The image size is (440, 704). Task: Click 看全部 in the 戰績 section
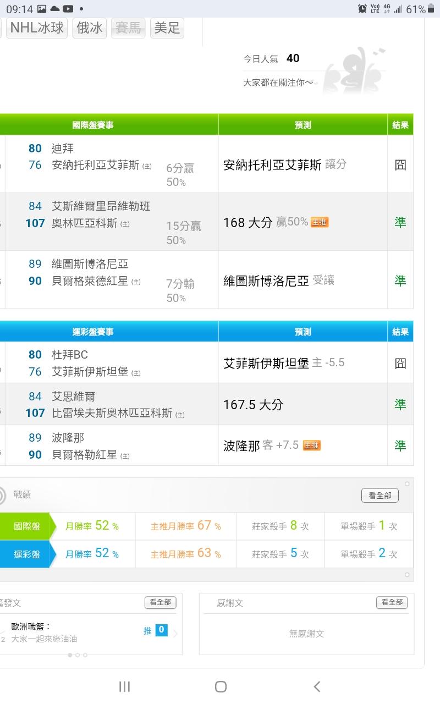pos(380,495)
